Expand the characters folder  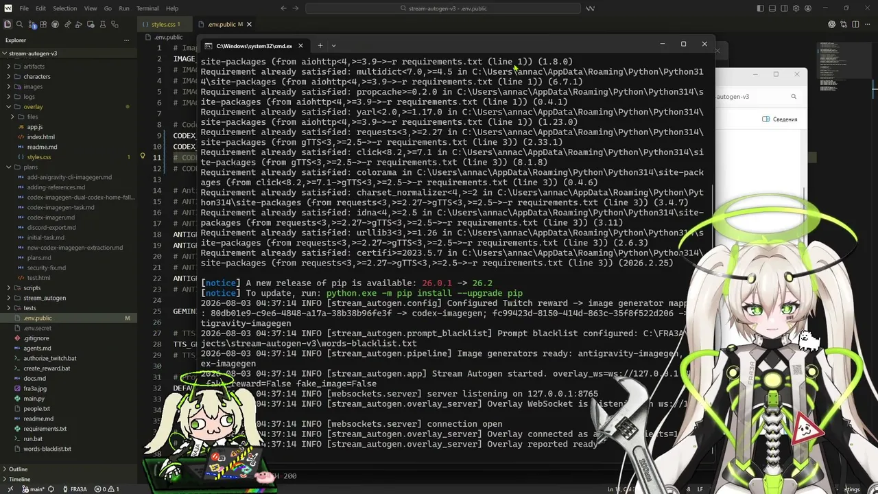coord(69,77)
